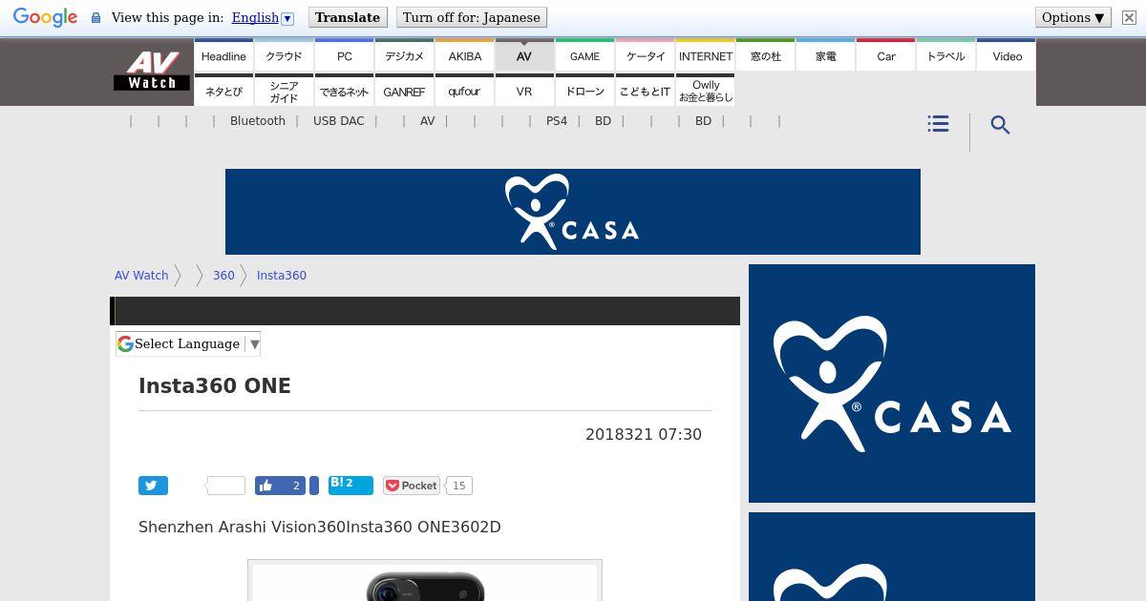Open the ネタとぴ tab
The width and height of the screenshot is (1146, 601).
tap(223, 92)
